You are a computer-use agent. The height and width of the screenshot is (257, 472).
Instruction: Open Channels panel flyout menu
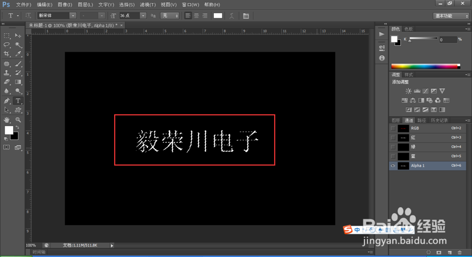(x=467, y=120)
